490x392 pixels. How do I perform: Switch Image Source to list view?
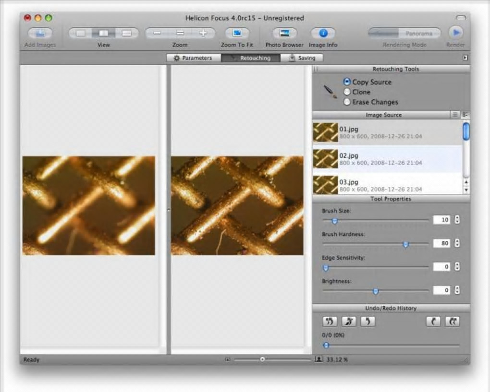[454, 115]
